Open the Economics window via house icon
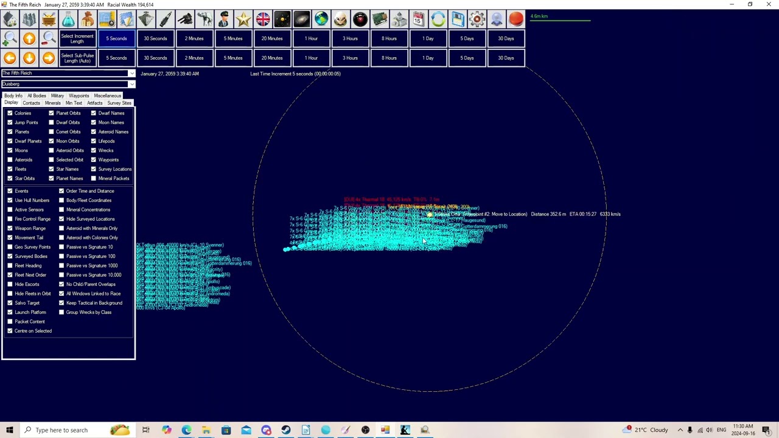 [10, 19]
